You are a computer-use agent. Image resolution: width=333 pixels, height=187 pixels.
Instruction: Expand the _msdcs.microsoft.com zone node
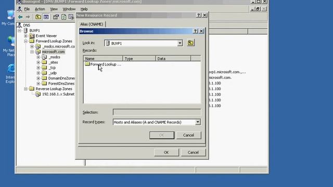pyautogui.click(x=32, y=46)
